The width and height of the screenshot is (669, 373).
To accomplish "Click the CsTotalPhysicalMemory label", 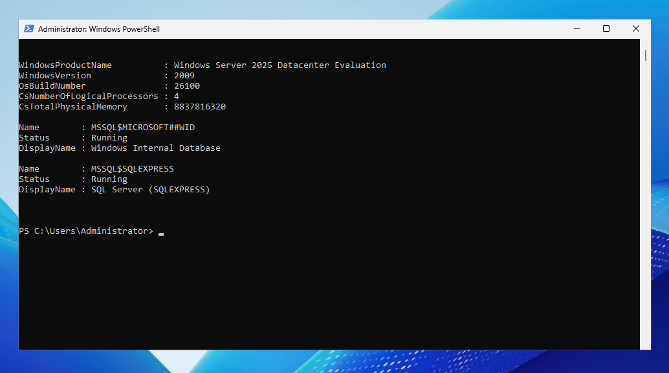I will (x=73, y=107).
